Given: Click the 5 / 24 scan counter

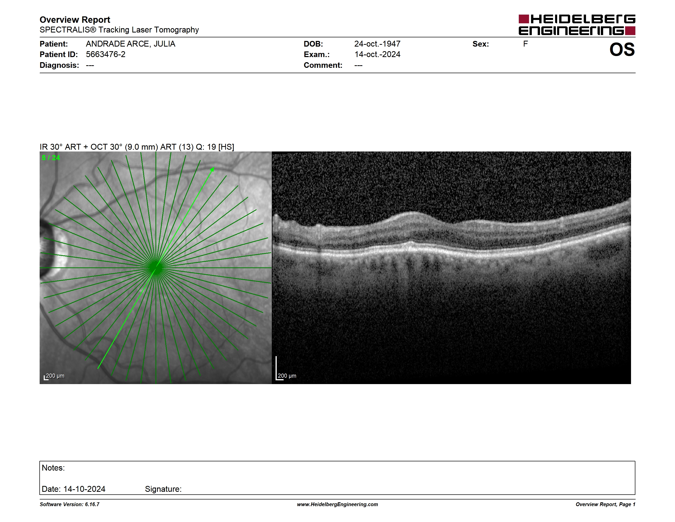Looking at the screenshot, I should tap(51, 158).
